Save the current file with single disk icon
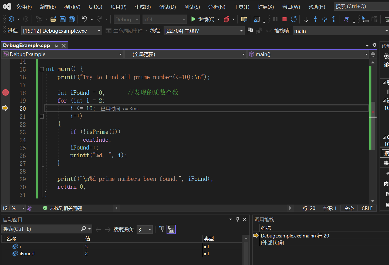389x265 pixels. point(63,19)
